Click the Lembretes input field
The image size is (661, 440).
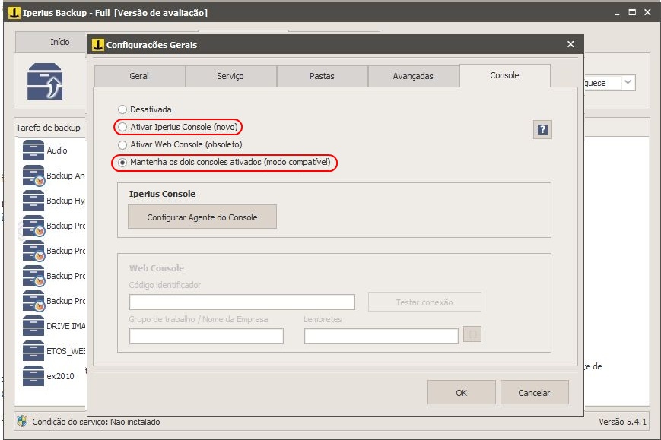(x=381, y=336)
